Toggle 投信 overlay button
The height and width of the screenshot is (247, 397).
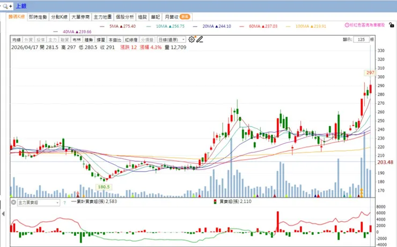coord(41,40)
